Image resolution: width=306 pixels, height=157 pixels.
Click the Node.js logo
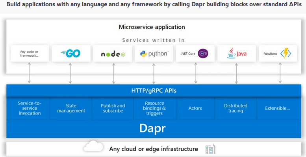pos(113,54)
